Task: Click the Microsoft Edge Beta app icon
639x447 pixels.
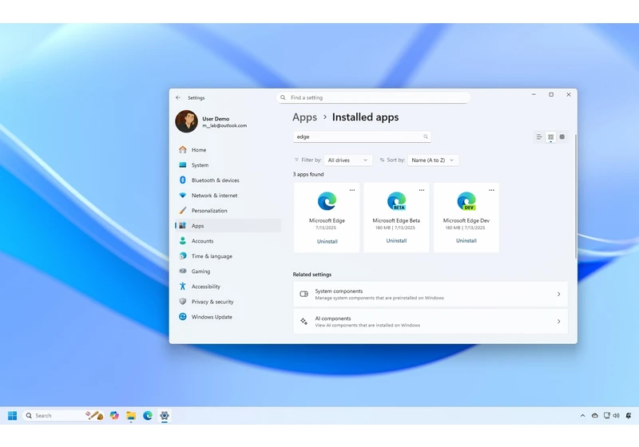Action: pos(396,201)
